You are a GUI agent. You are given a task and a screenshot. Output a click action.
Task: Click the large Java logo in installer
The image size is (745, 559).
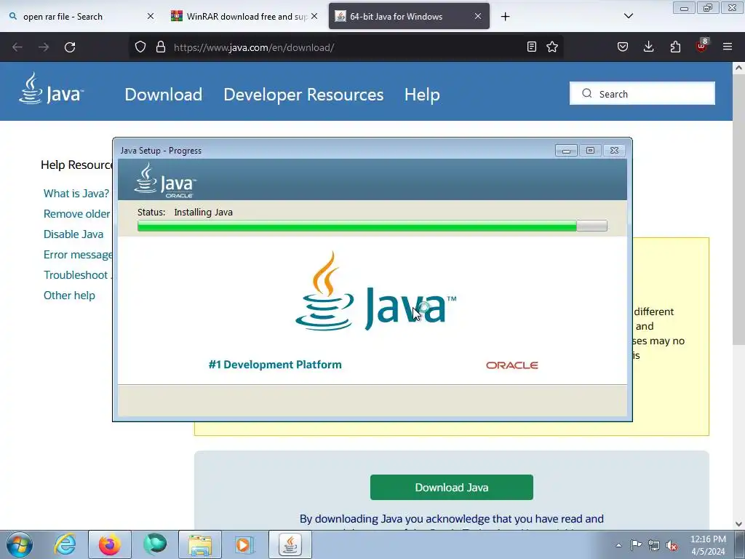[375, 291]
